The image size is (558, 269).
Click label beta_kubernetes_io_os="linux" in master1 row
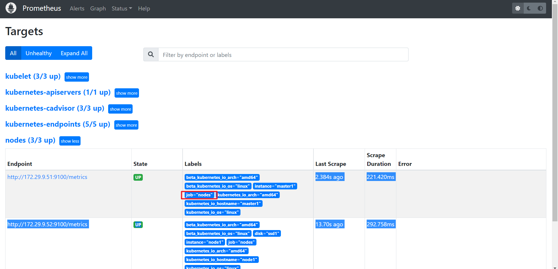point(218,186)
